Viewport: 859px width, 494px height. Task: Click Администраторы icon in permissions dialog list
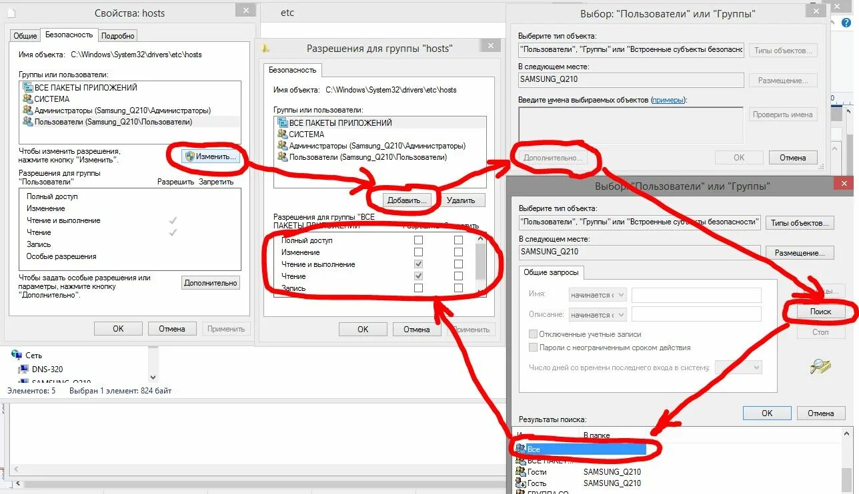(x=282, y=145)
